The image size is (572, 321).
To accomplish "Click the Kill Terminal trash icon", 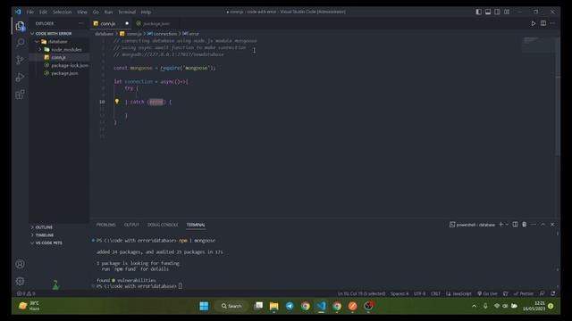I will pyautogui.click(x=525, y=225).
